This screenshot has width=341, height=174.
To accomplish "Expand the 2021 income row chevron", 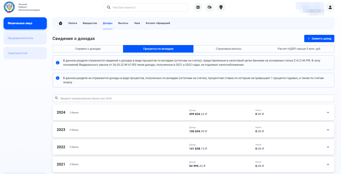I will click(328, 164).
